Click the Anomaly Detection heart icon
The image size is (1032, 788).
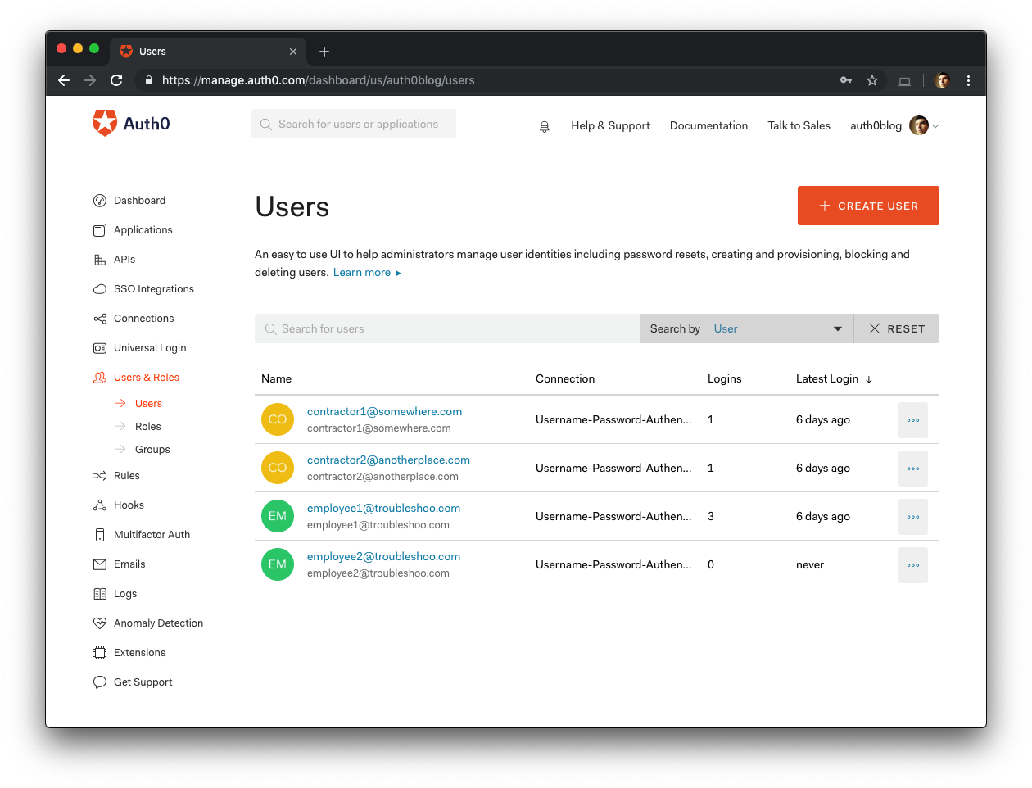(100, 623)
